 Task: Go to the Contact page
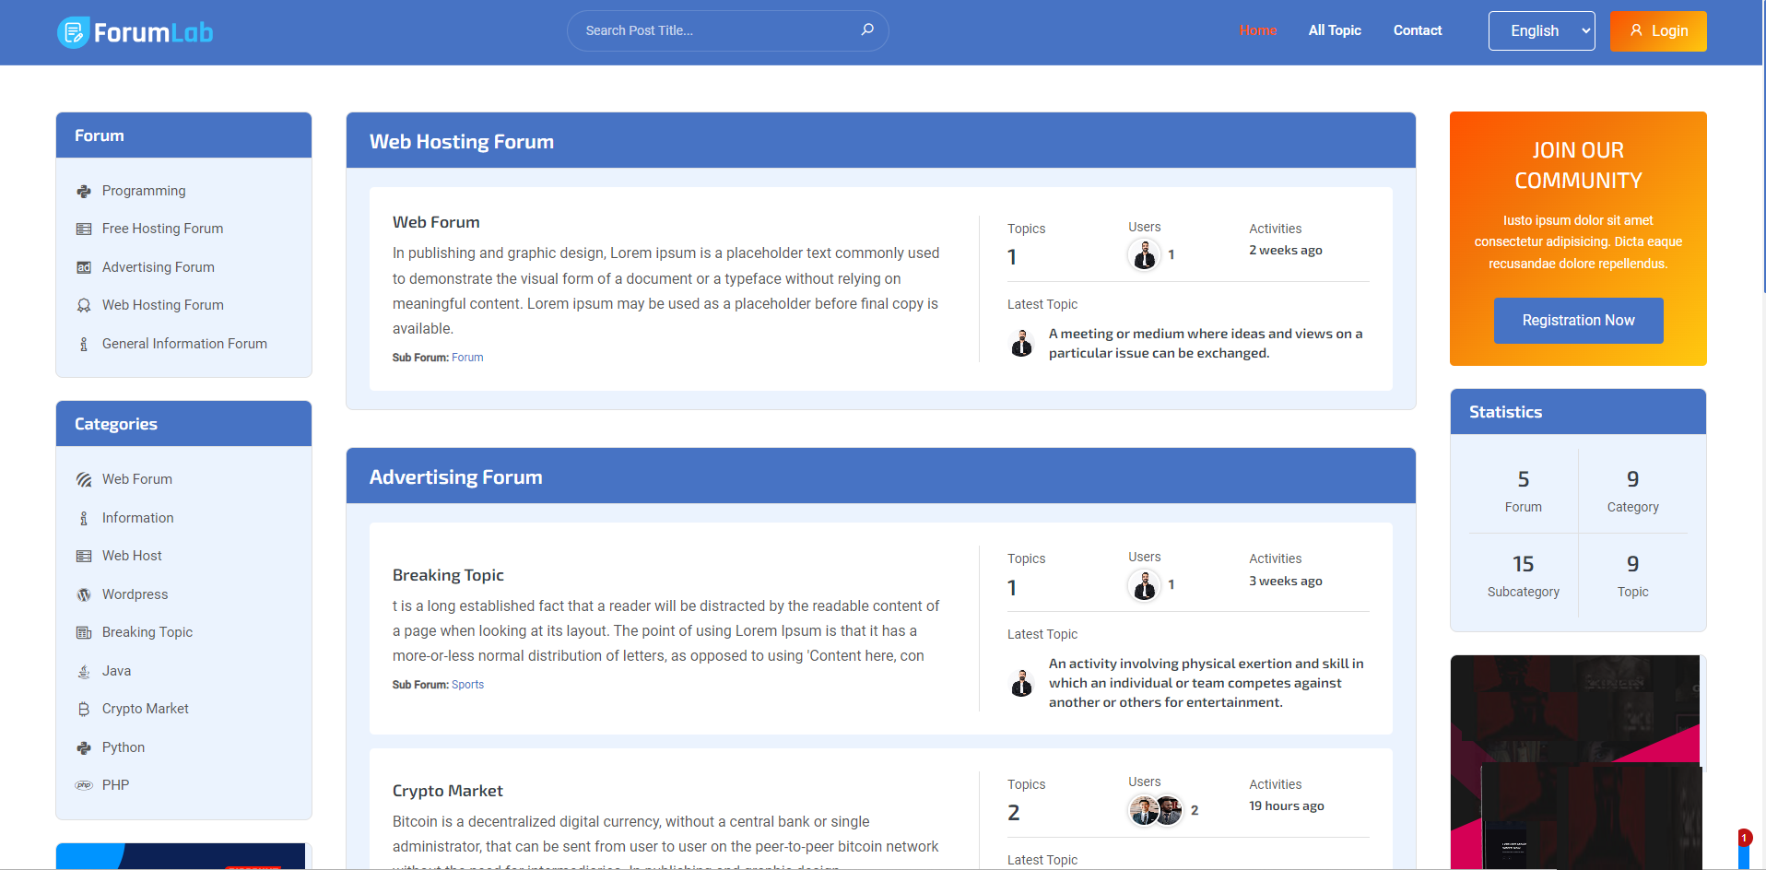(x=1417, y=30)
